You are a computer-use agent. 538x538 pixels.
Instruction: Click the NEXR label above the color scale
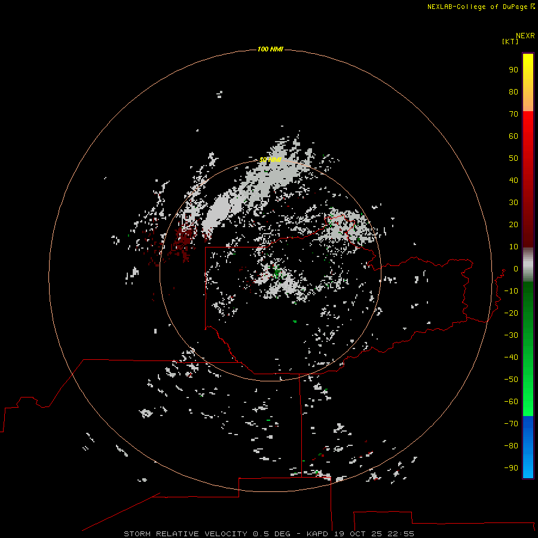525,36
